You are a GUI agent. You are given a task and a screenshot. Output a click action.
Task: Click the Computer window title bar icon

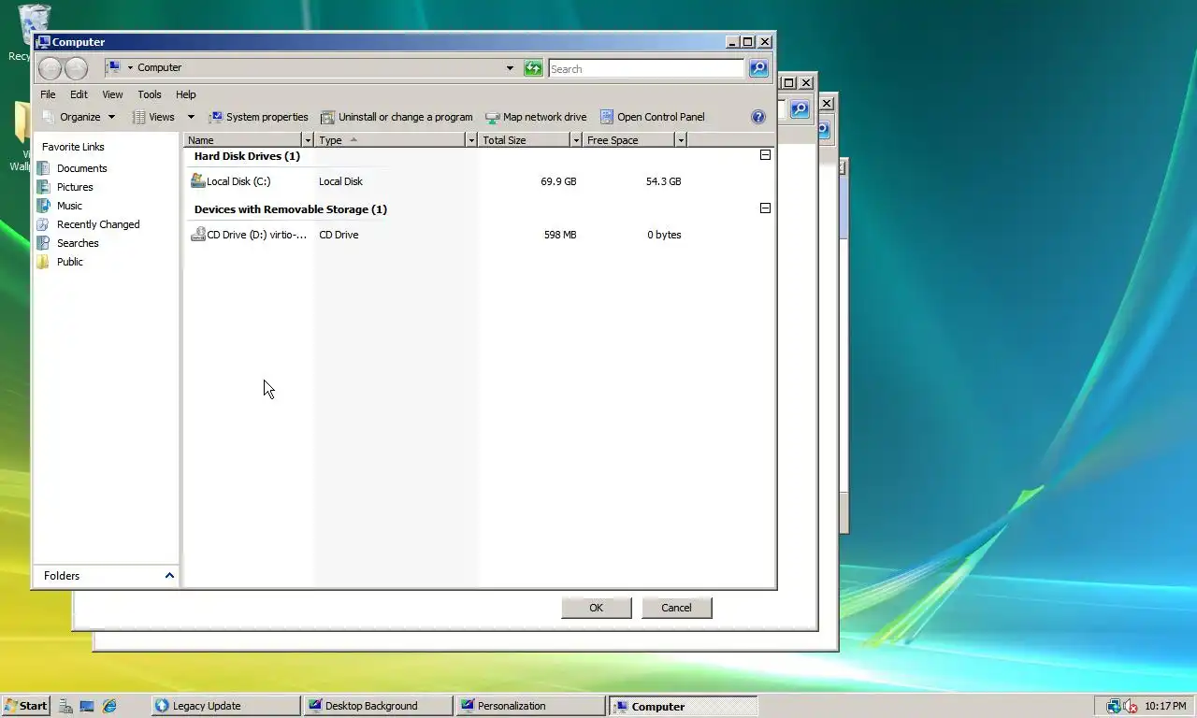tap(43, 41)
